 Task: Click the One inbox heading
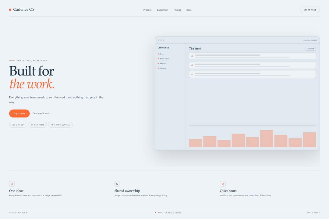(x=16, y=191)
